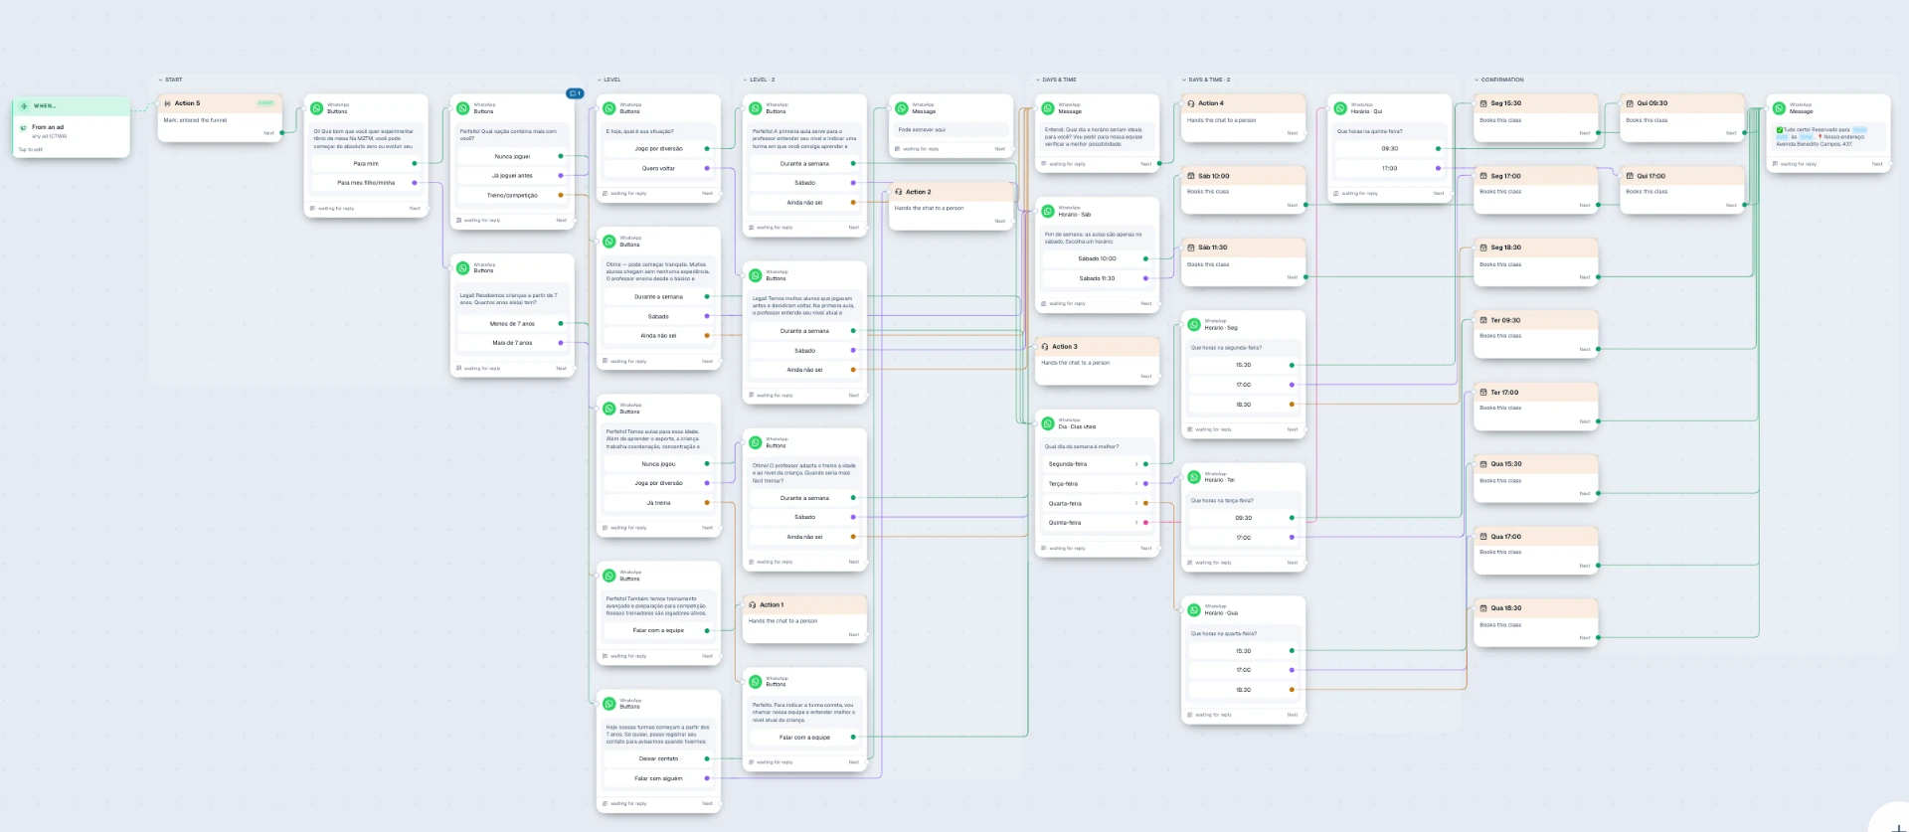Click the Menos de 7 anos option
The height and width of the screenshot is (832, 1909).
coord(512,323)
